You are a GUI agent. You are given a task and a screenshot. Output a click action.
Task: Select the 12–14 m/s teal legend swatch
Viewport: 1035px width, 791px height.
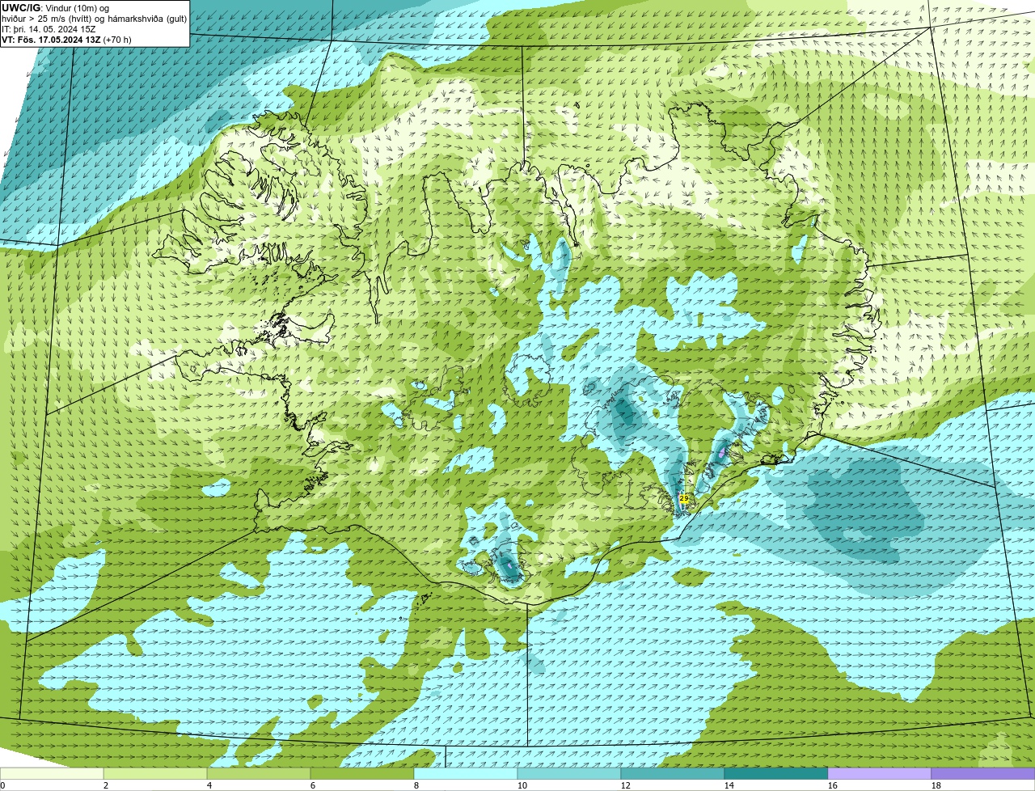[x=673, y=773]
